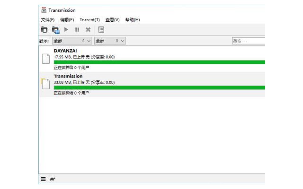Click the DAYANZAI file icon
The image size is (303, 189).
point(46,59)
